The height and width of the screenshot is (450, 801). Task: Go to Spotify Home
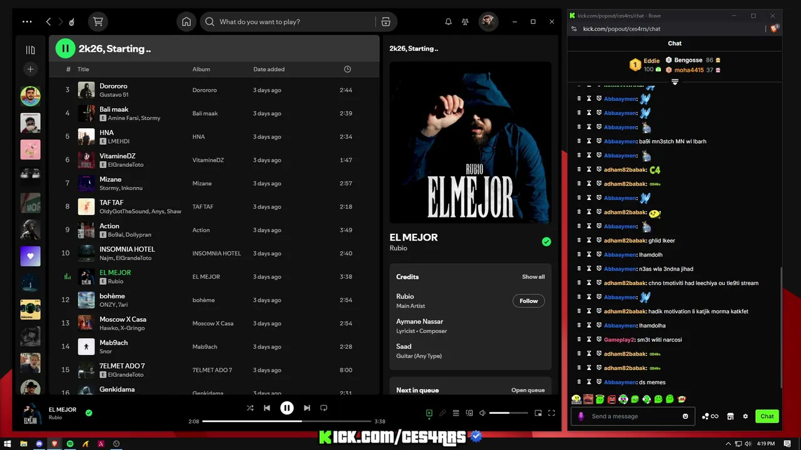[x=186, y=21]
